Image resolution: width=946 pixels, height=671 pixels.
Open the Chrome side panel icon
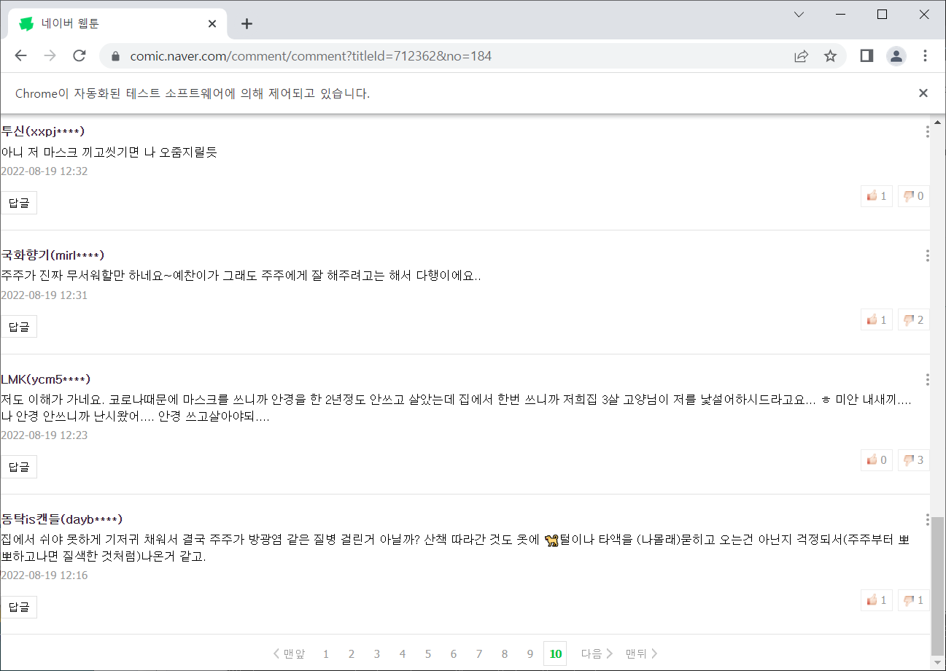pos(866,56)
